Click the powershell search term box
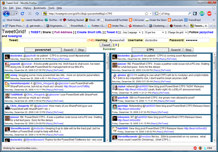This screenshot has width=218, height=152. tap(43, 50)
